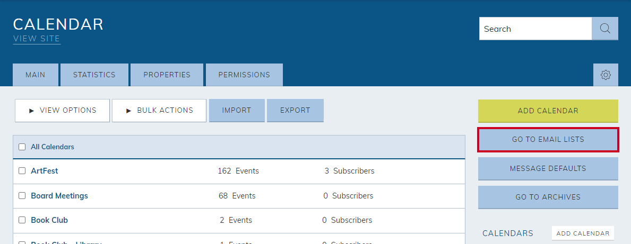
Task: Tick the Board Meetings checkbox
Action: [x=22, y=196]
